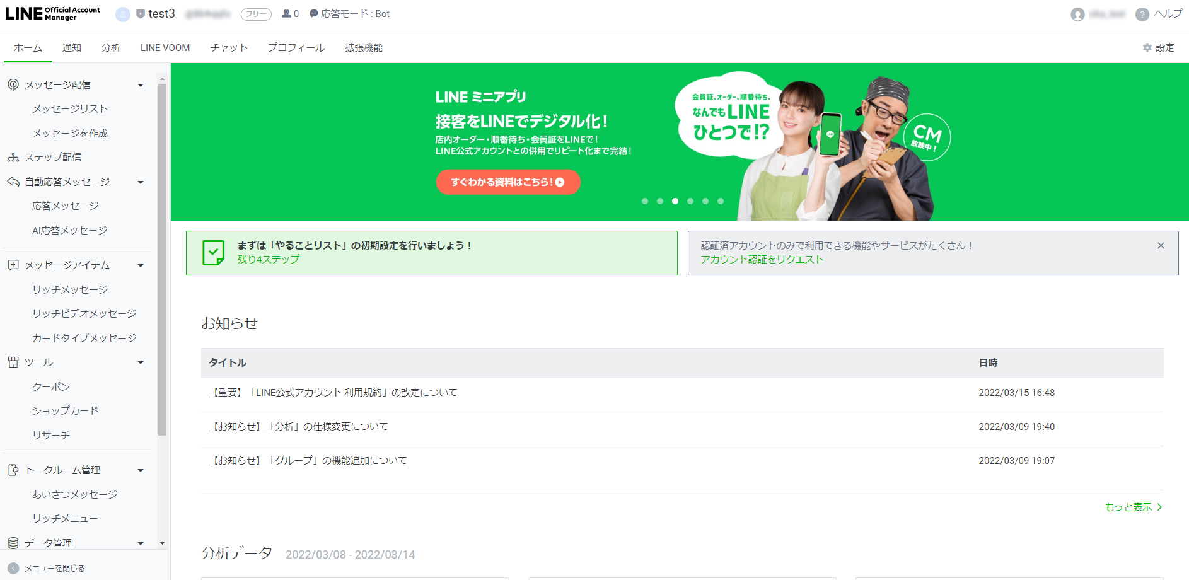Click the ステップ配信 hierarchy icon
Screen dimensions: 1189x580
coord(13,158)
